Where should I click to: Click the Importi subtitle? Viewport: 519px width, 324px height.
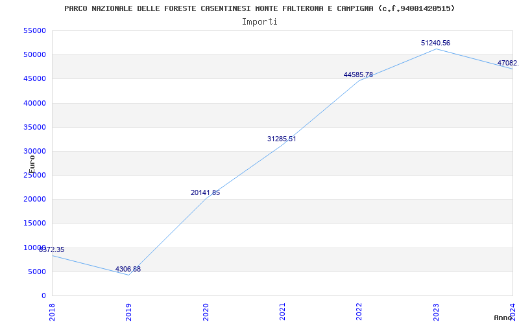259,22
